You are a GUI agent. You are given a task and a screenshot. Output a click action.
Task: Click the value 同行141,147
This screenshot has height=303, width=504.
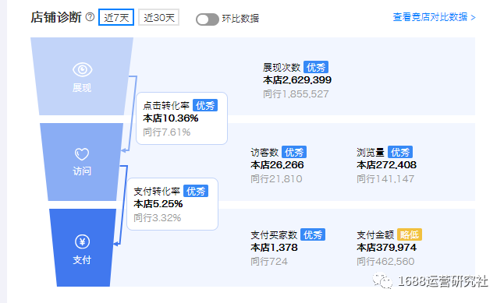tap(385, 179)
